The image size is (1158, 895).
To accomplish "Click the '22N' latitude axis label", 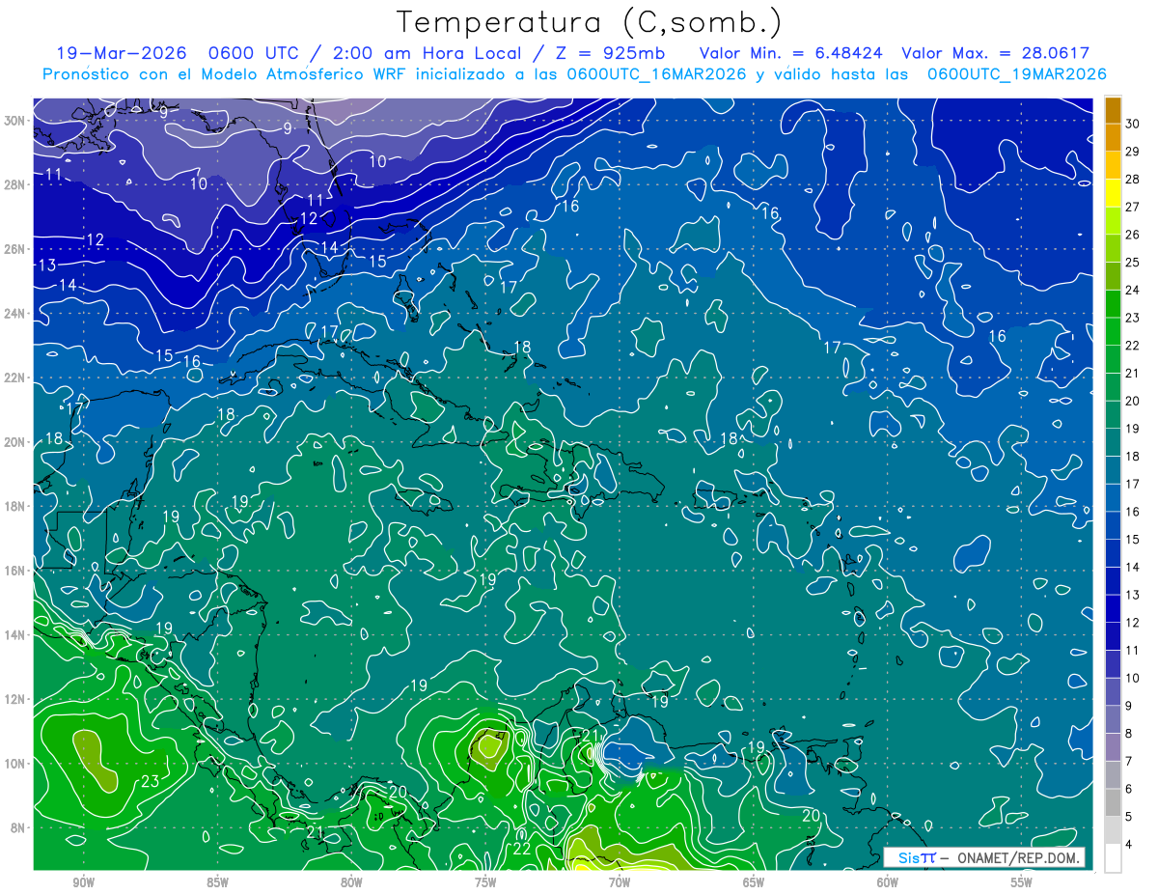I will 14,378.
